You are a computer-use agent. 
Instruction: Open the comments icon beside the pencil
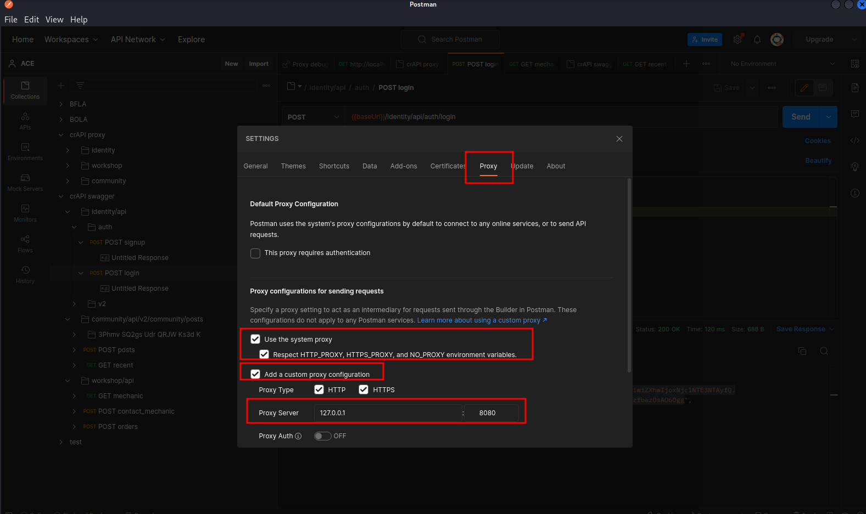[823, 88]
